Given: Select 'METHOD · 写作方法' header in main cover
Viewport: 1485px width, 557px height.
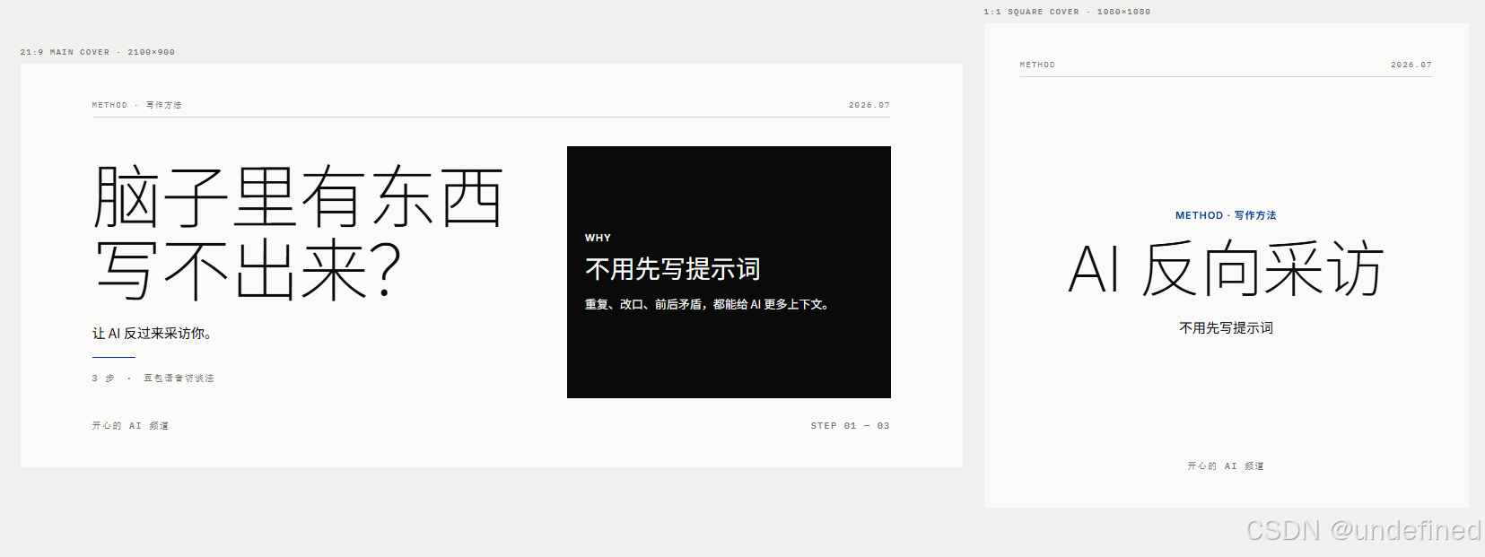Looking at the screenshot, I should (136, 105).
